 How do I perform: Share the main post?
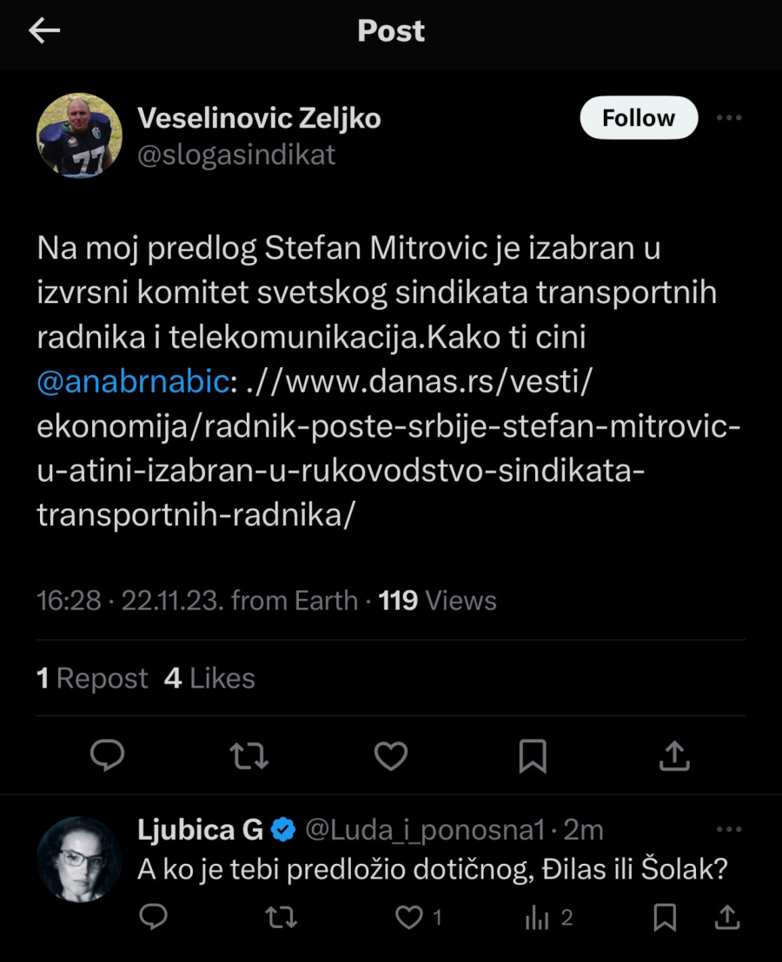click(675, 756)
